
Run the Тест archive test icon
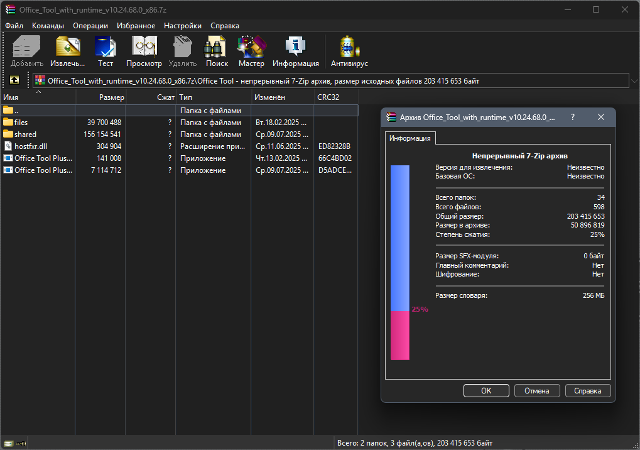tap(106, 46)
